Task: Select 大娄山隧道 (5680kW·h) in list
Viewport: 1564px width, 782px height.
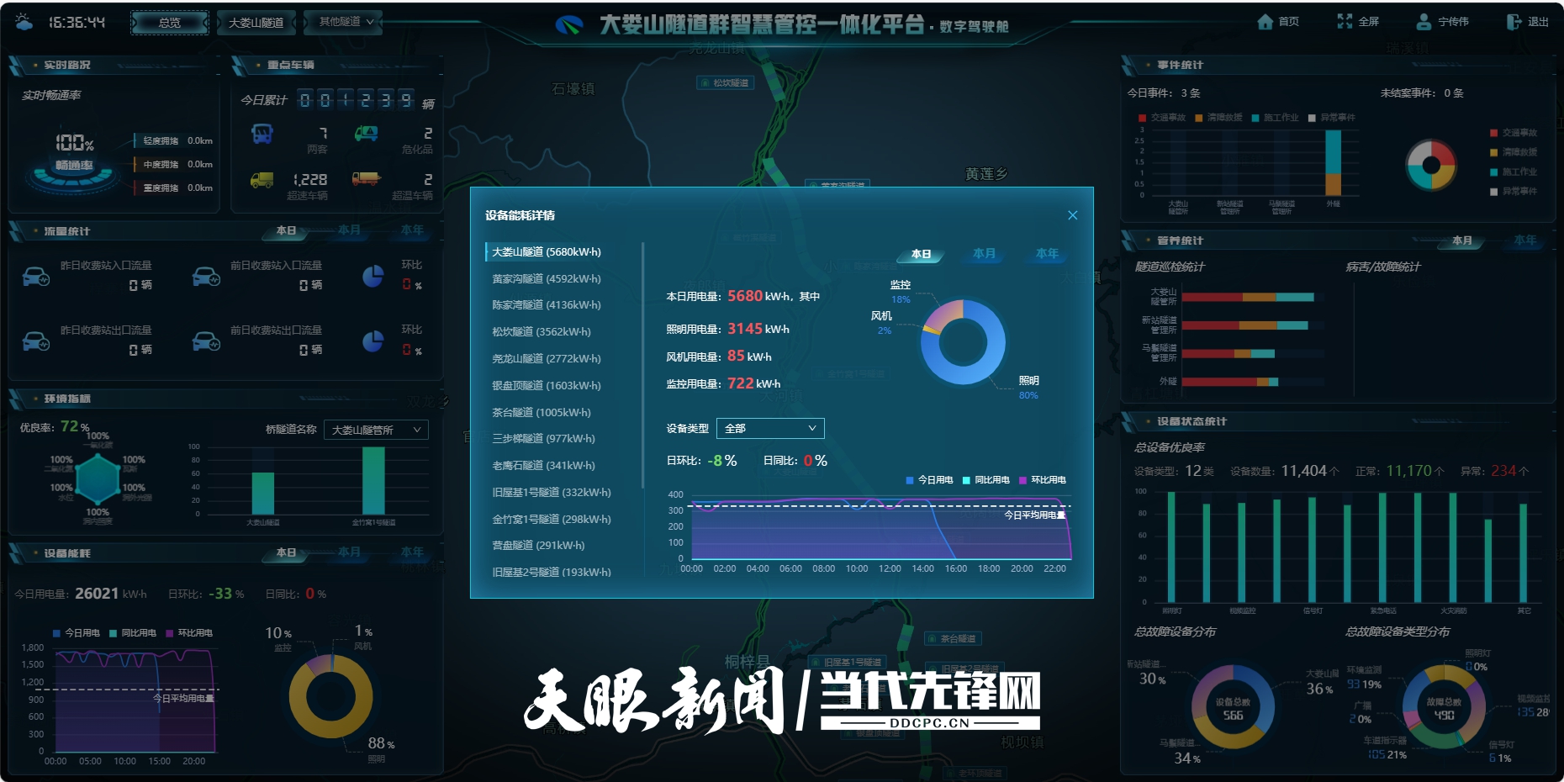Action: pyautogui.click(x=547, y=252)
